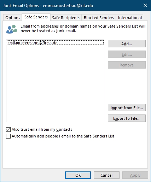Screen dimensions: 151x182
Task: Click the Apply button
Action: 135,175
